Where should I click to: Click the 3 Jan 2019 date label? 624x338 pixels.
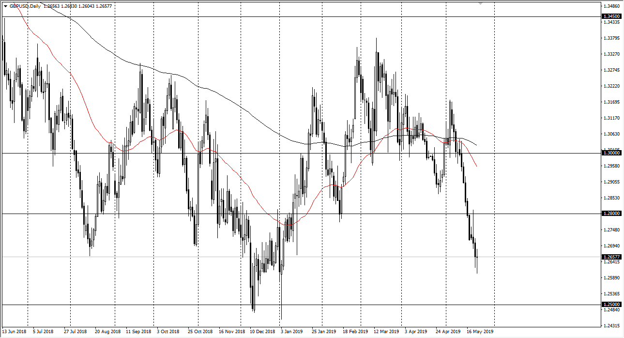292,332
